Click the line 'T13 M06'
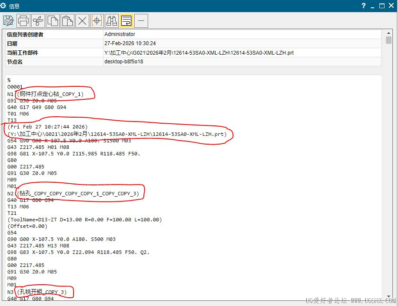The height and width of the screenshot is (306, 398). coord(18,207)
